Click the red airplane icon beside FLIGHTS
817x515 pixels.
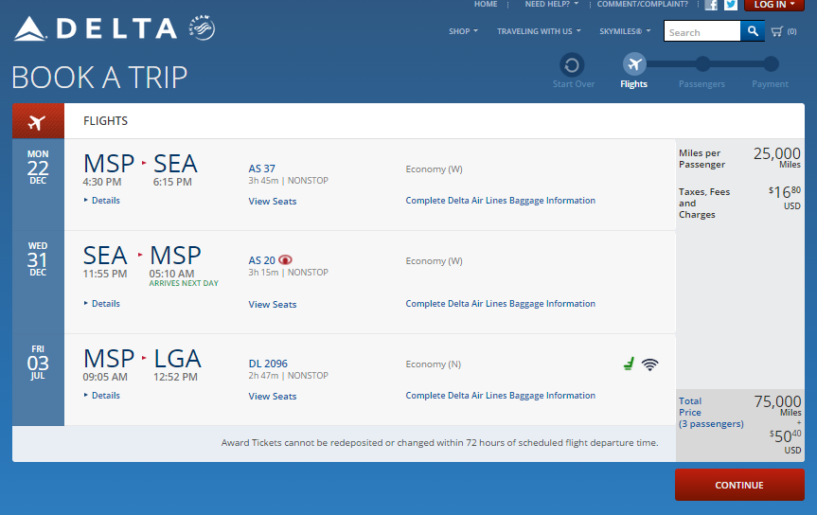click(38, 121)
